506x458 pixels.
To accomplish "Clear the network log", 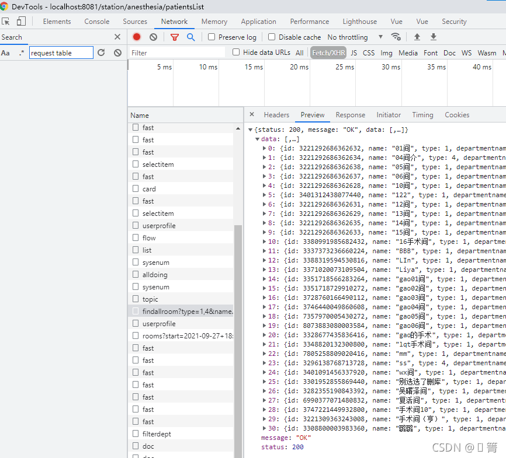I will [153, 37].
